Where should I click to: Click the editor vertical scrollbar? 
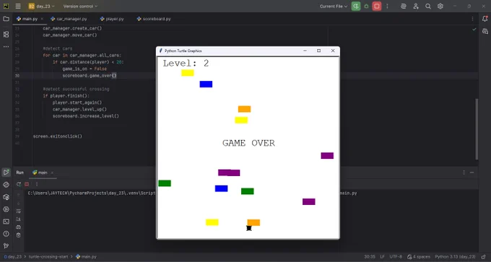(477, 129)
